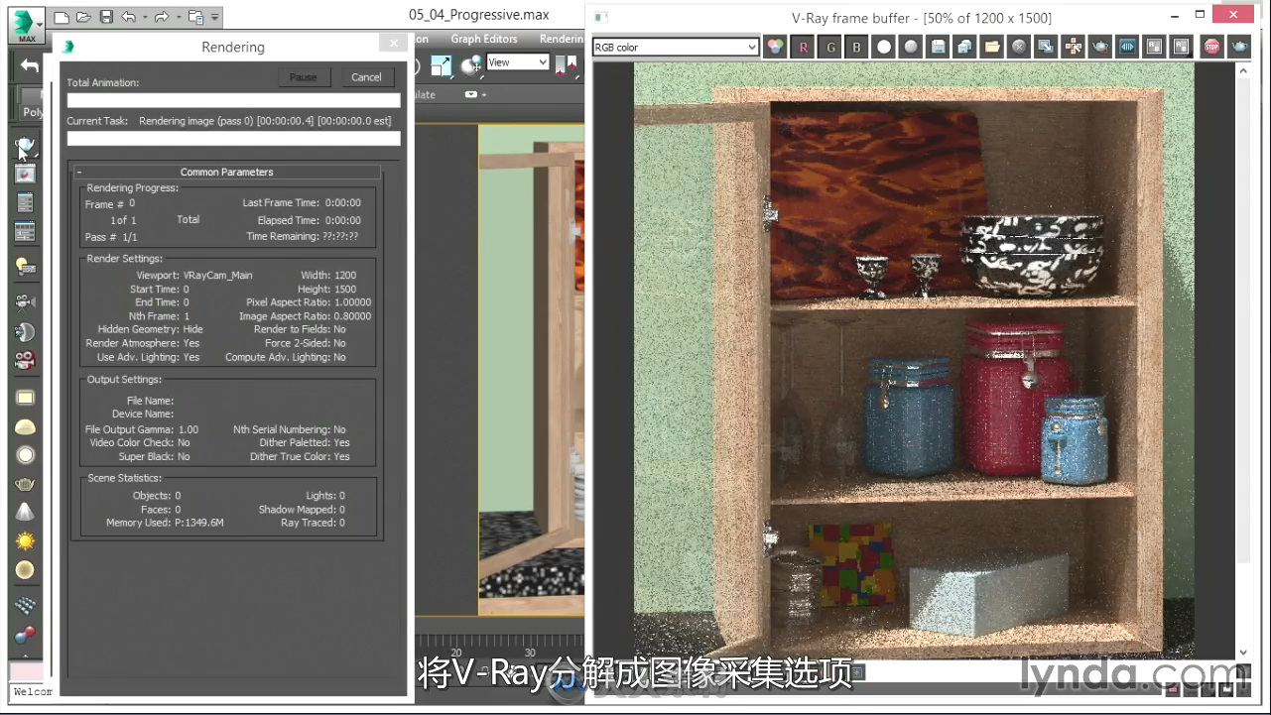Open a file from quick access toolbar

[x=83, y=17]
